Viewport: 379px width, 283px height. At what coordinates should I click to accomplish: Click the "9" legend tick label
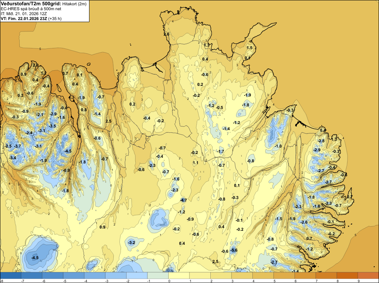(359, 281)
